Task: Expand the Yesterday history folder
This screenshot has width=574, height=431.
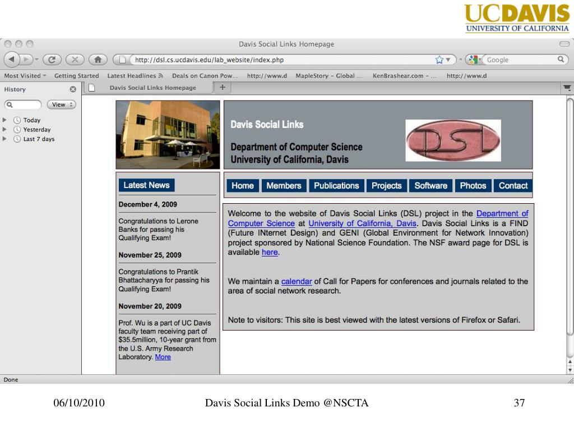Action: [x=4, y=130]
